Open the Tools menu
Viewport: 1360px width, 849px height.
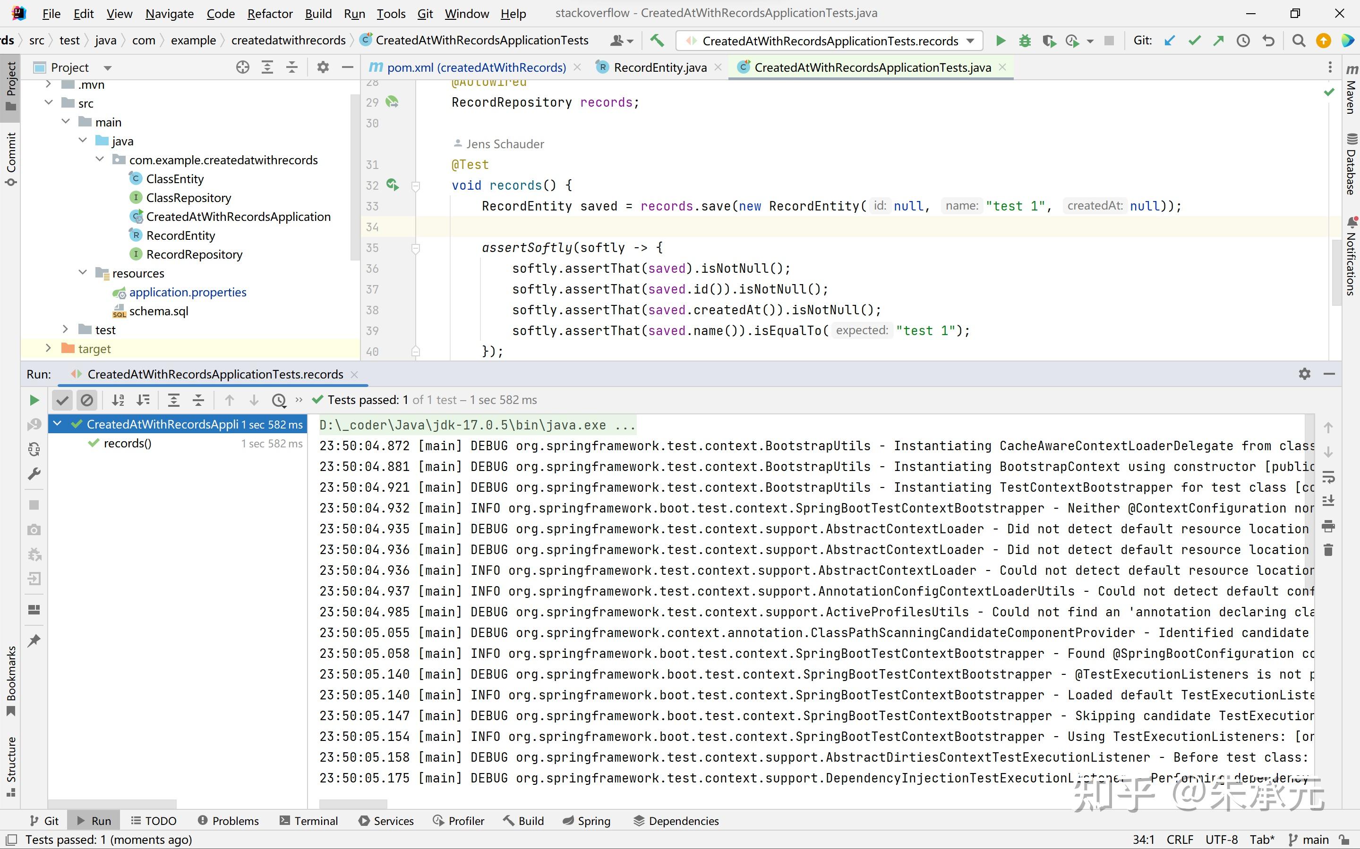[391, 14]
